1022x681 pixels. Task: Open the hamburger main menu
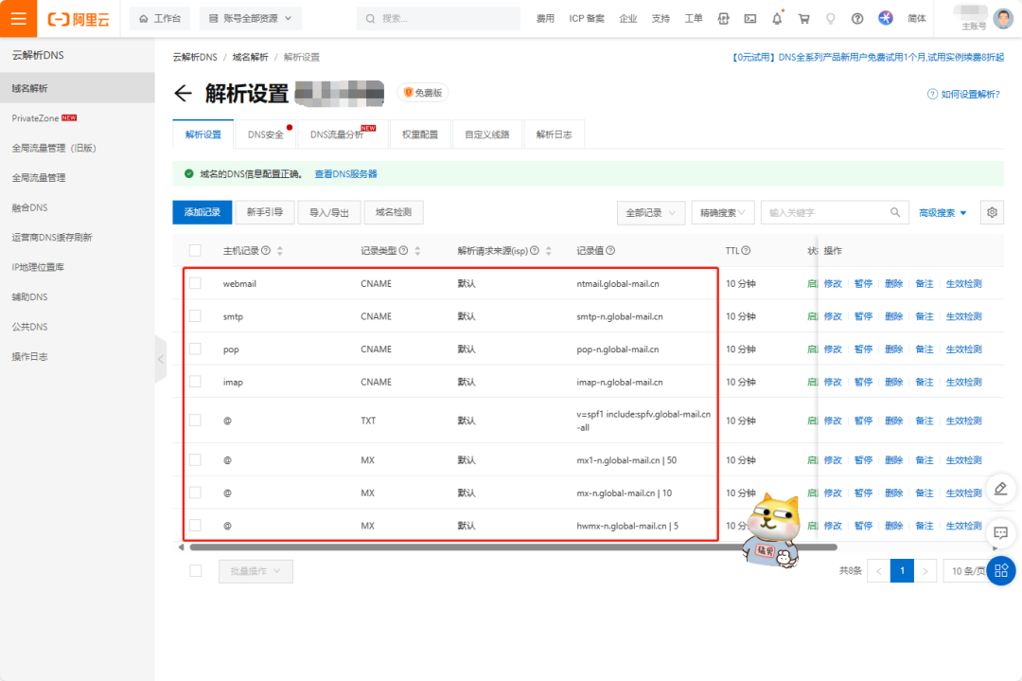click(x=18, y=18)
